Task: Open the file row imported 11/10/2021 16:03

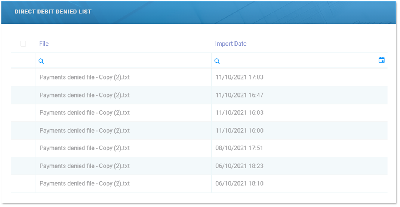Action: (84, 113)
